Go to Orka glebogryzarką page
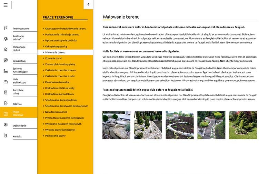Screen dimensions: 269x174 point(56,46)
